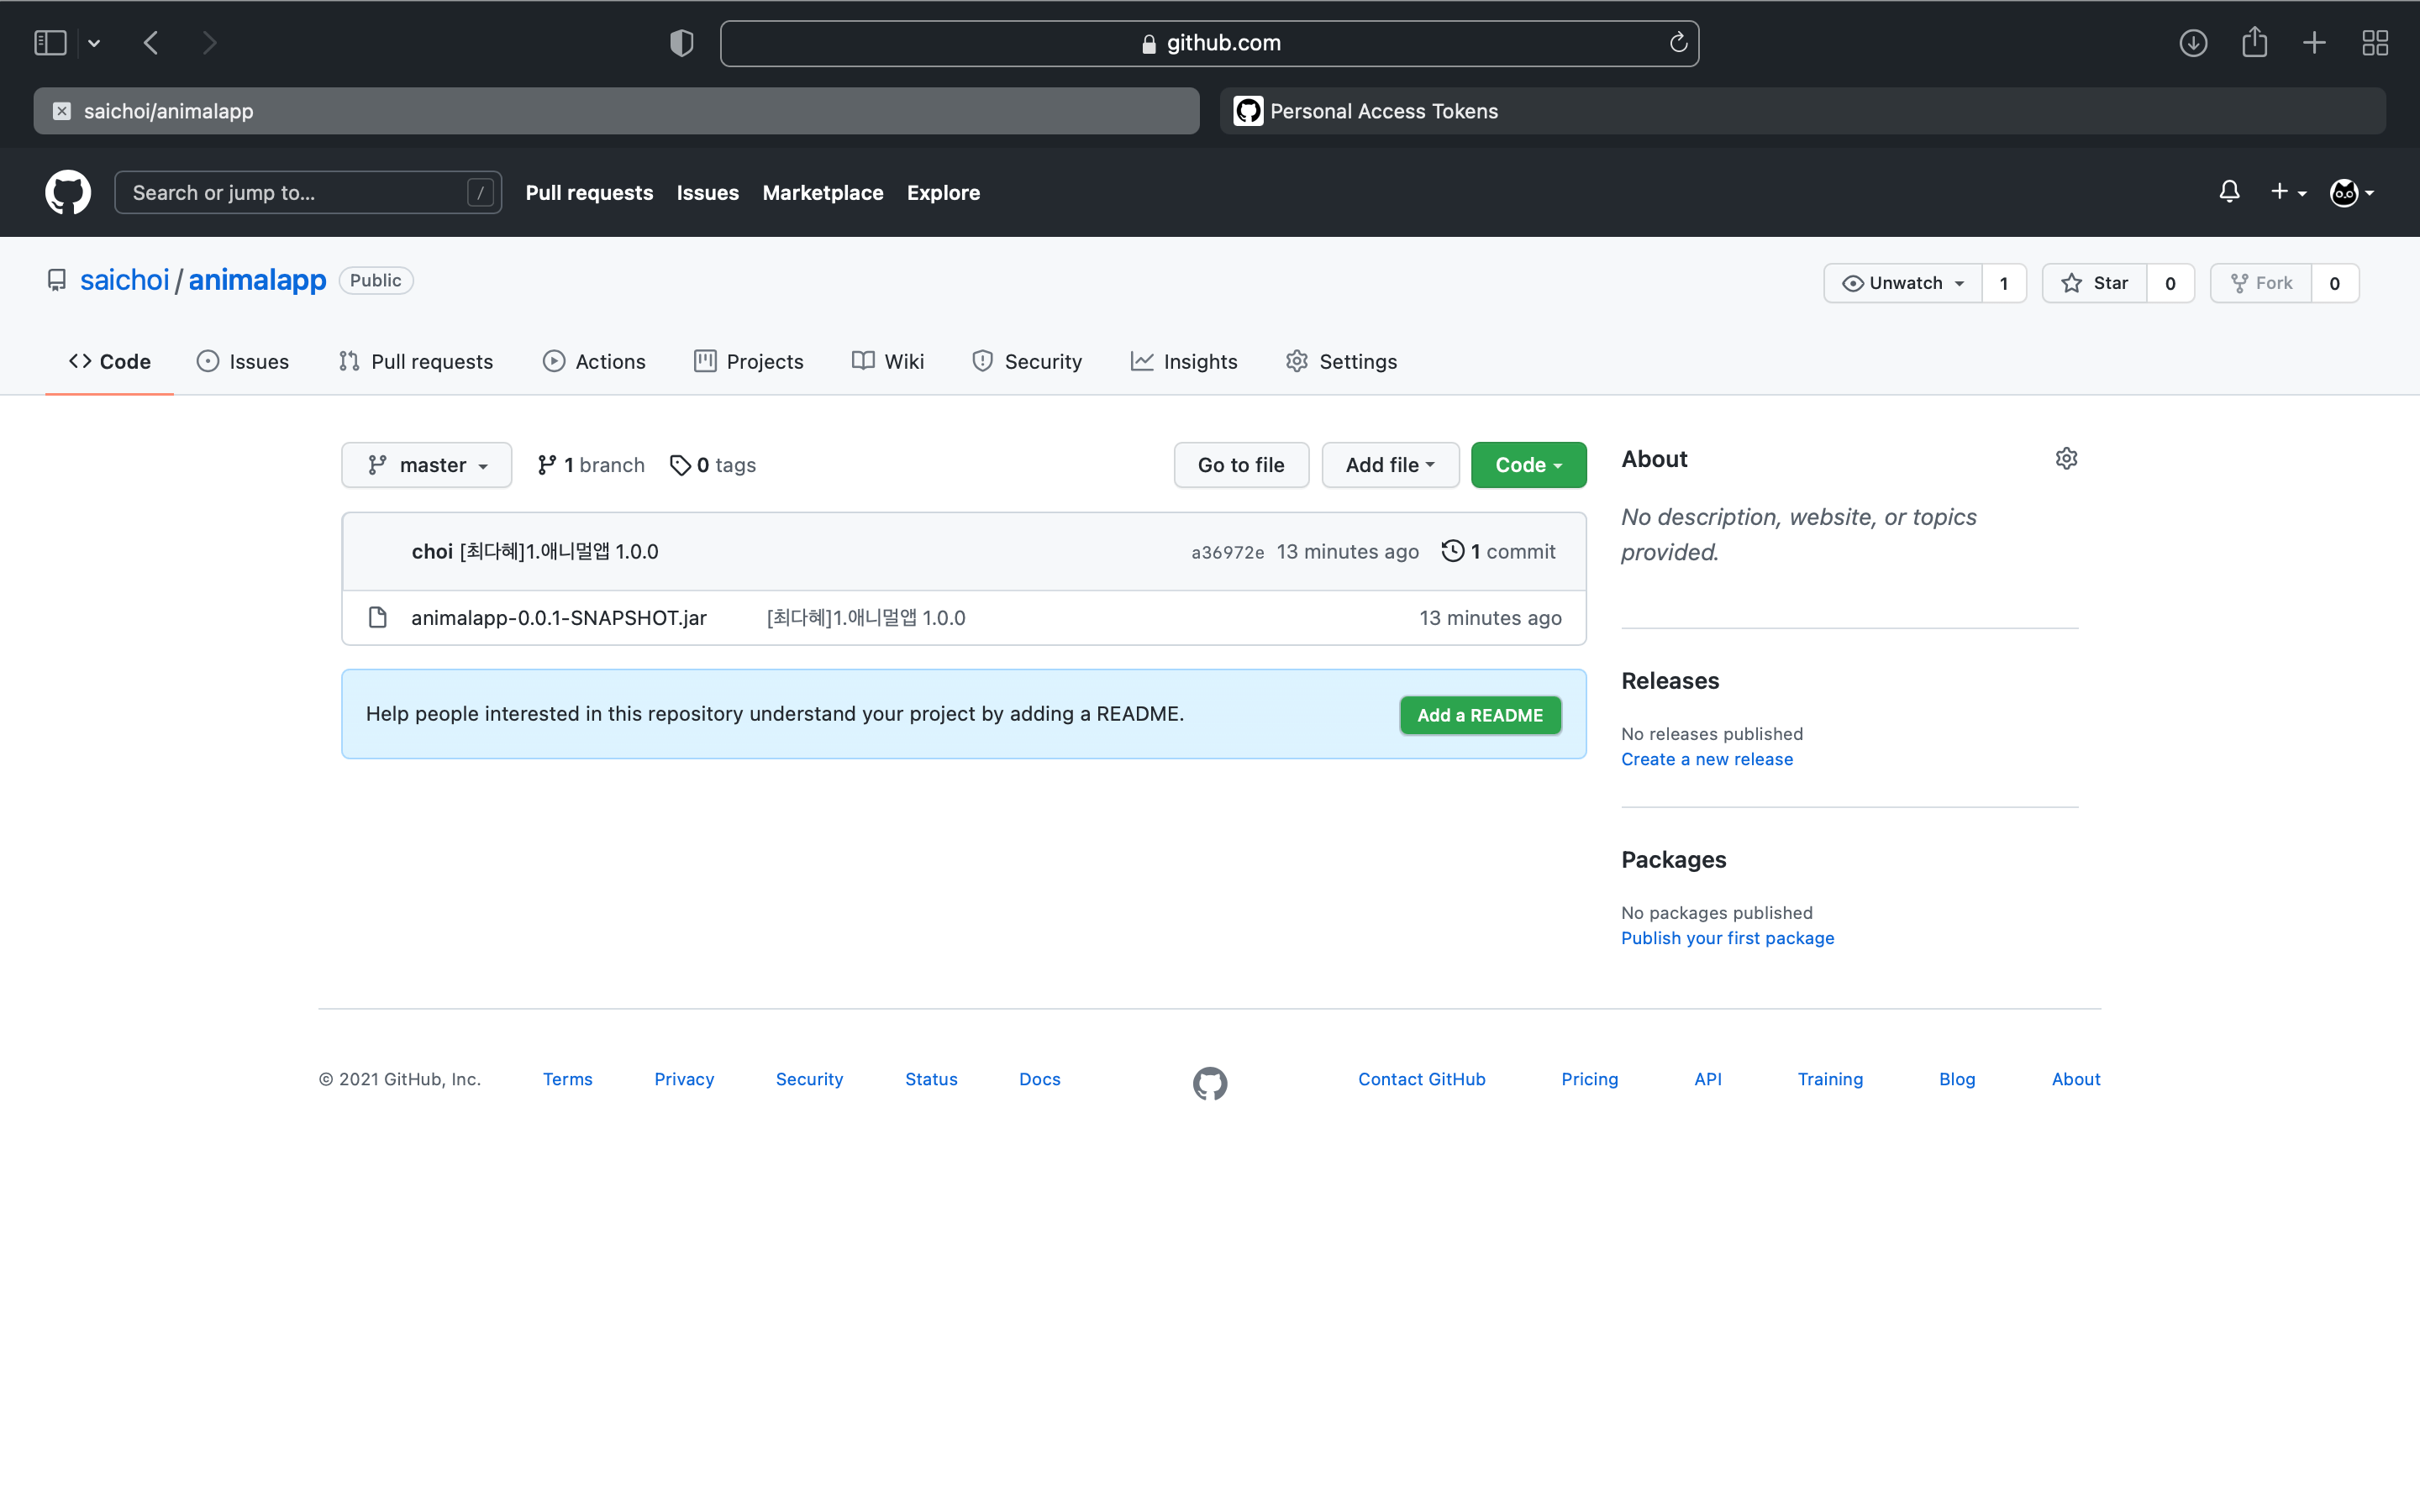Click Add a README button
Image resolution: width=2420 pixels, height=1512 pixels.
click(1480, 715)
